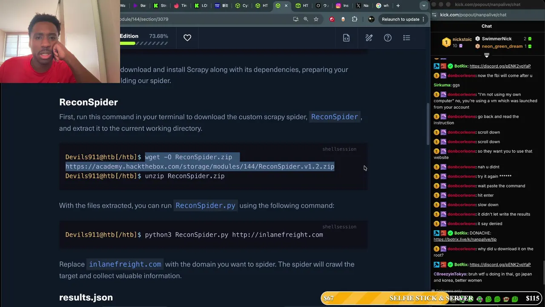Open discord link above CBreezyinTokyo message
The height and width of the screenshot is (307, 545).
pos(500,265)
